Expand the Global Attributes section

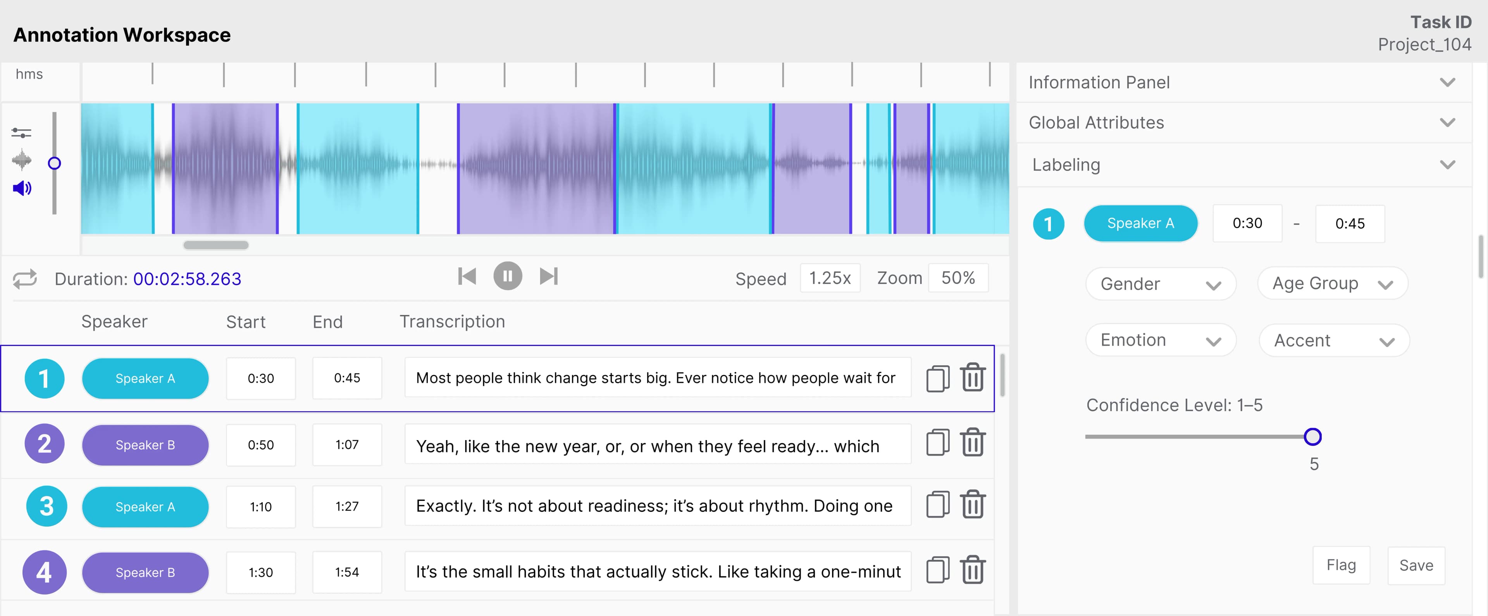1448,122
